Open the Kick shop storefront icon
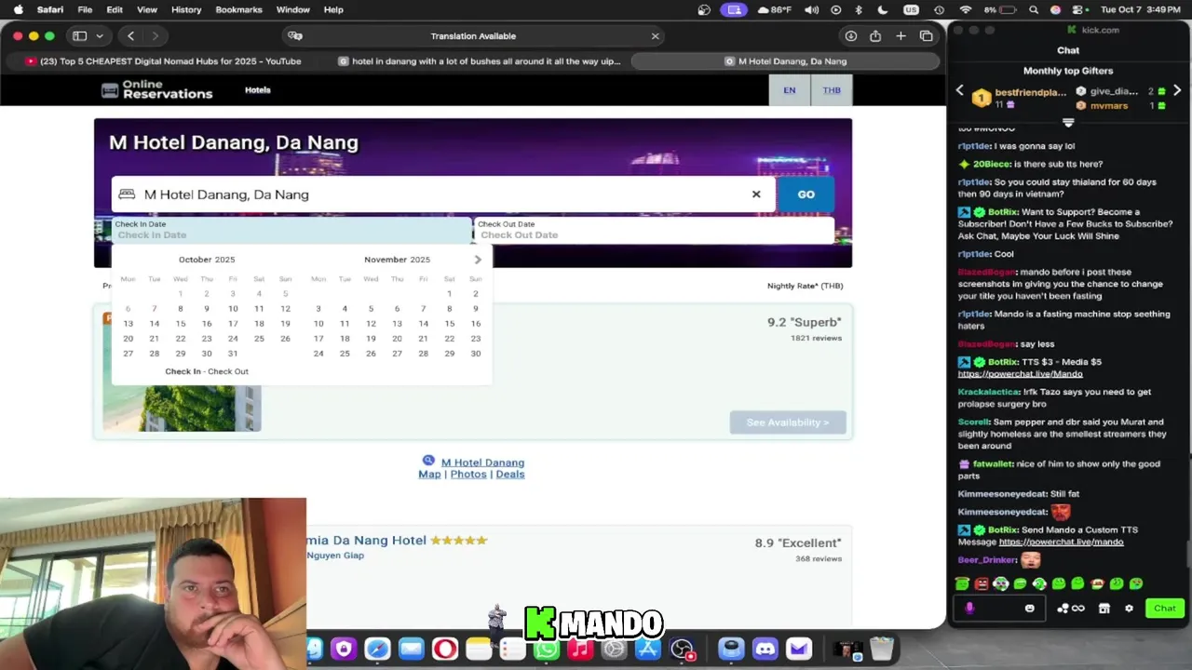Image resolution: width=1192 pixels, height=670 pixels. (1104, 609)
